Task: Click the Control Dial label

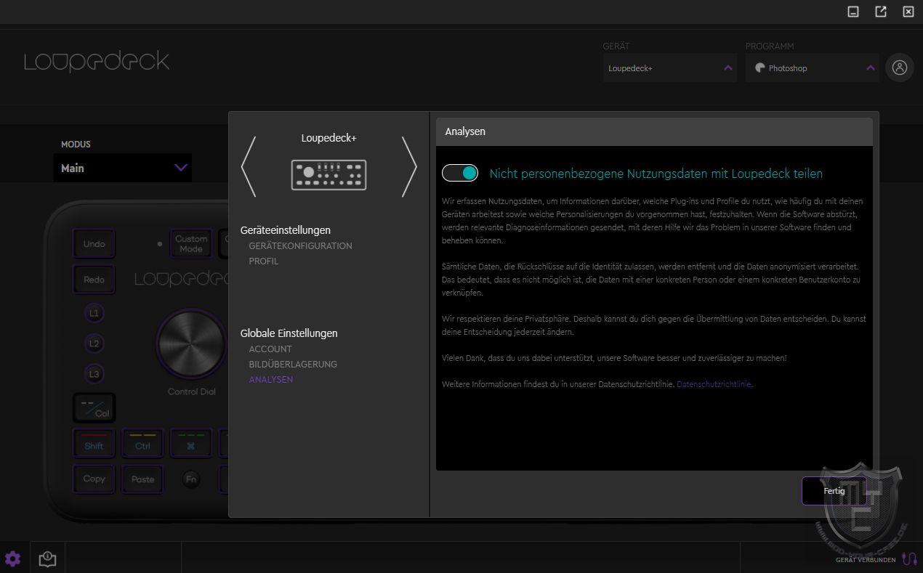Action: (x=193, y=391)
